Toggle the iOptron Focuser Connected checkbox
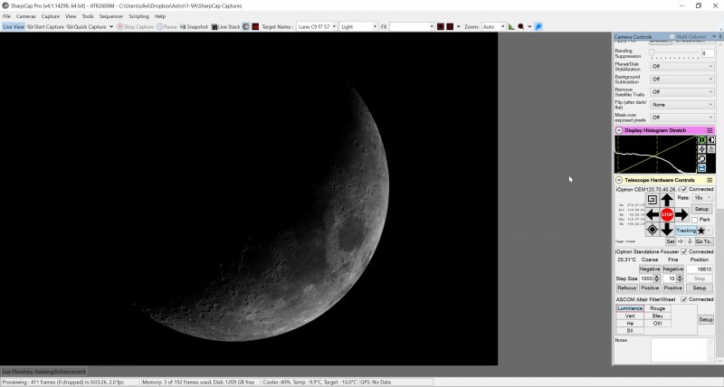 click(x=684, y=252)
